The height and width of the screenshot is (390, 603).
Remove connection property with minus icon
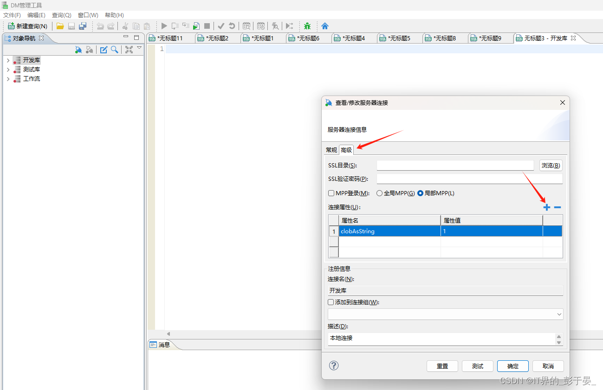(x=558, y=208)
